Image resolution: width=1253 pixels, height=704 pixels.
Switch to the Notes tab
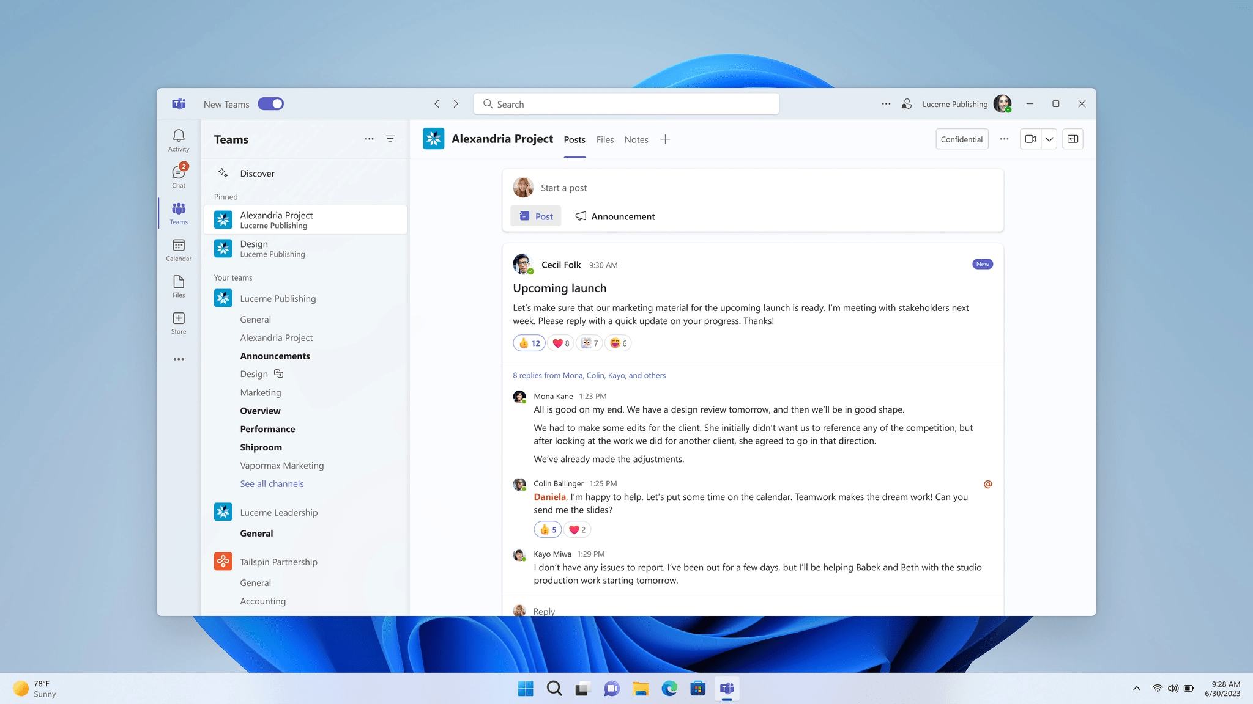[x=636, y=139]
